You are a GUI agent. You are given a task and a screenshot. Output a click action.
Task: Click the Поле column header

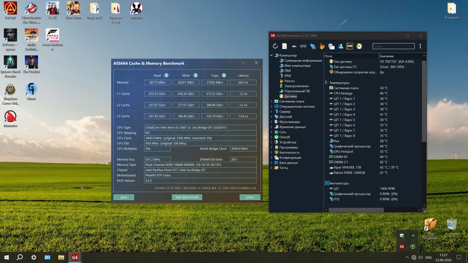[x=351, y=56]
